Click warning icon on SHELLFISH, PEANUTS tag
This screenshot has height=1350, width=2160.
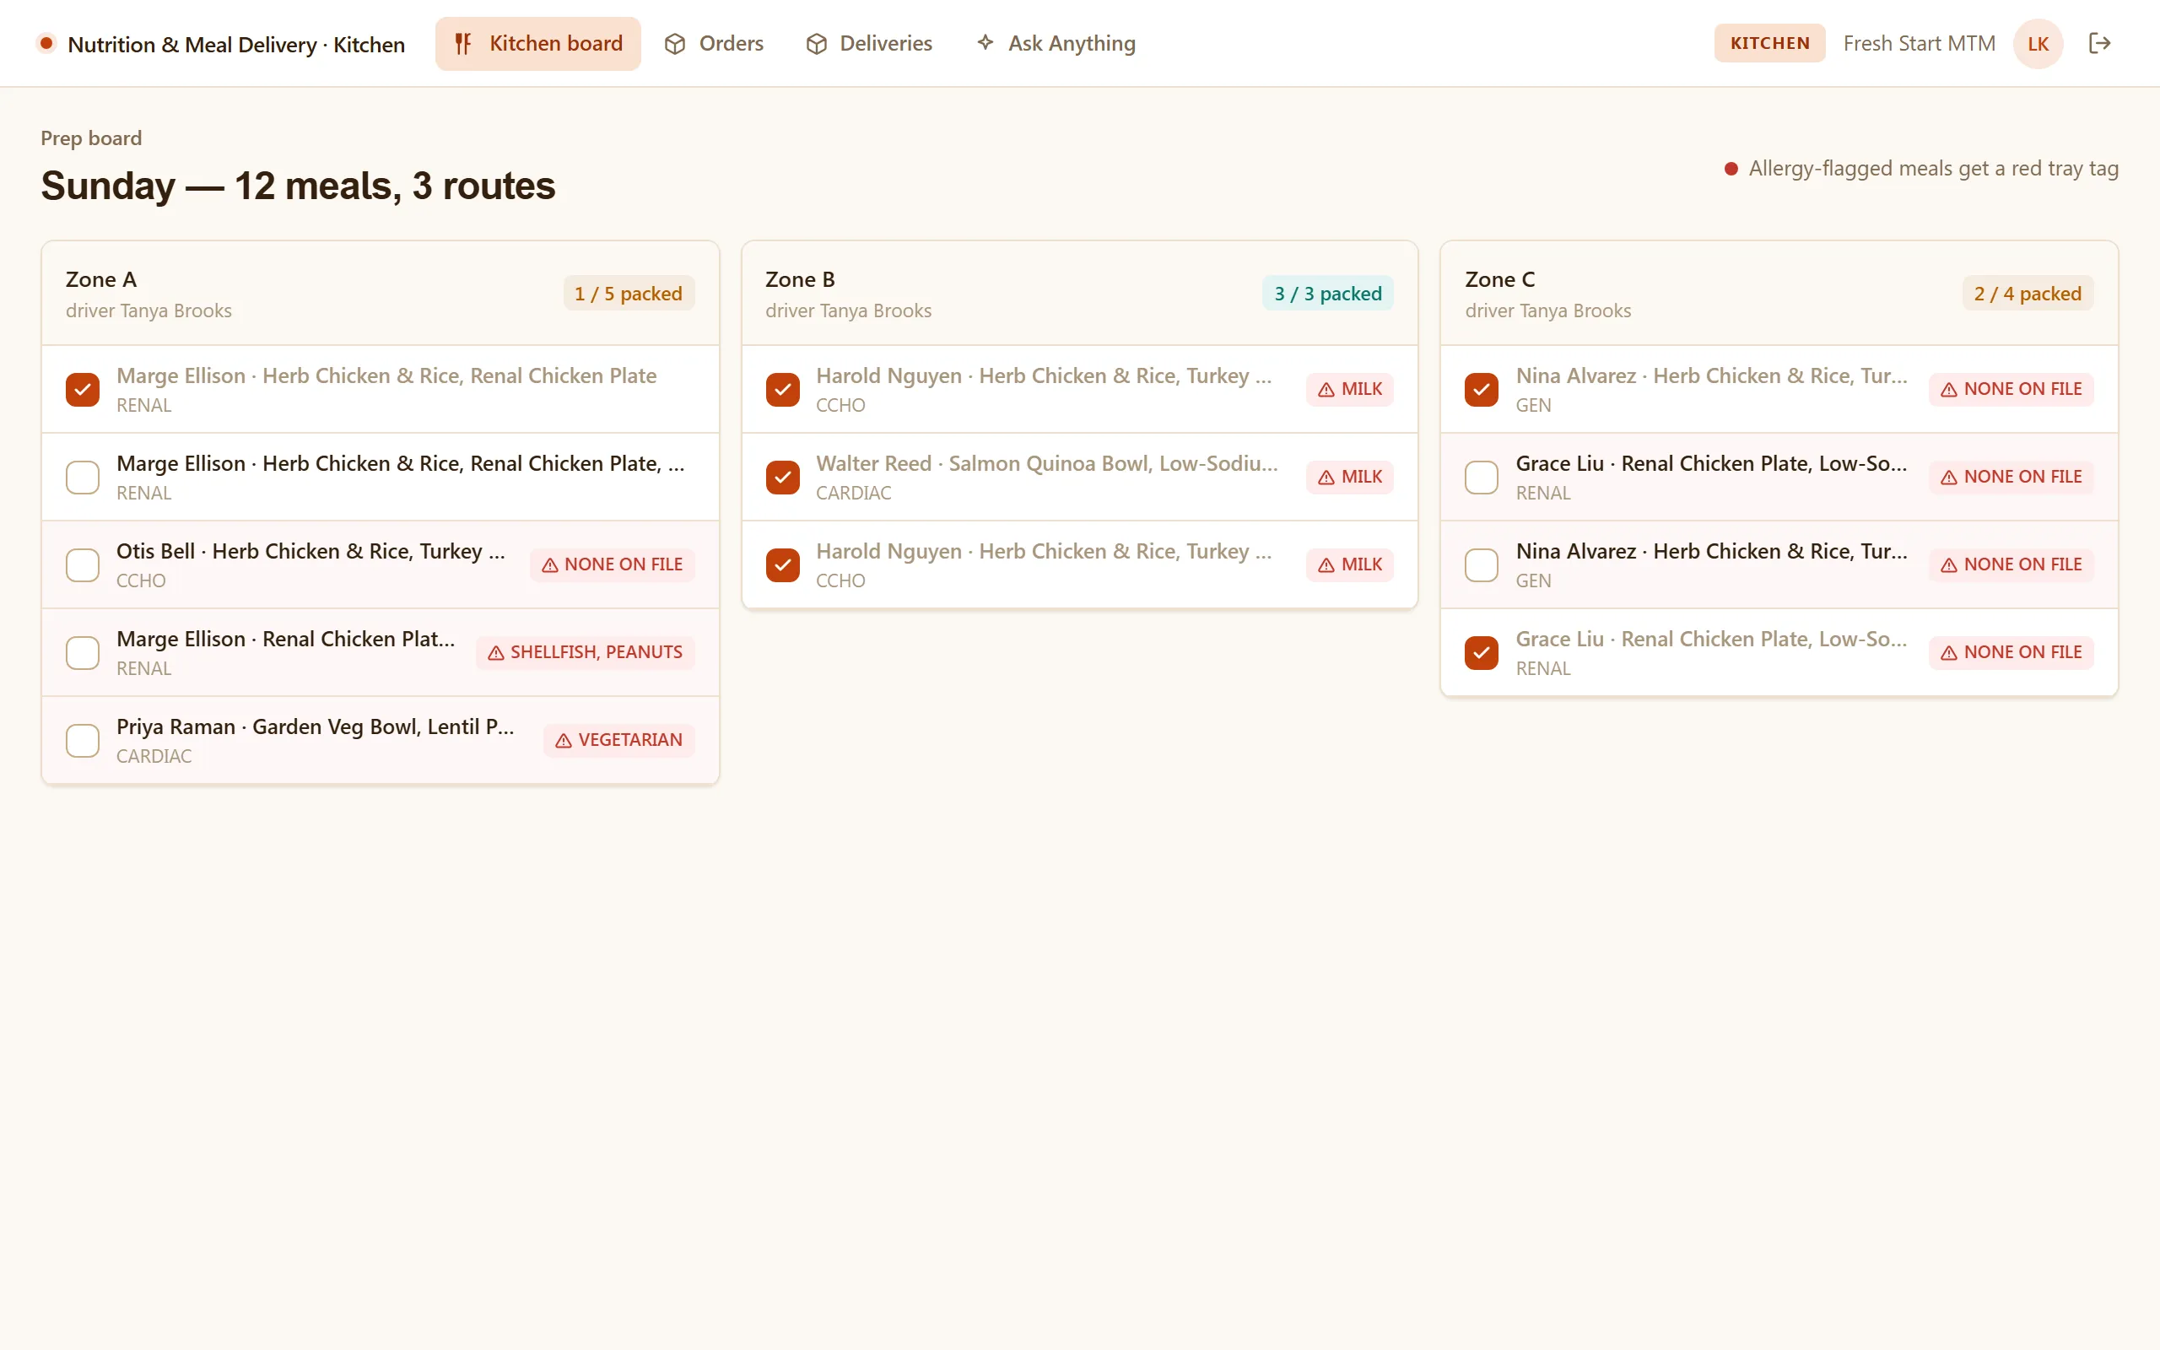496,653
